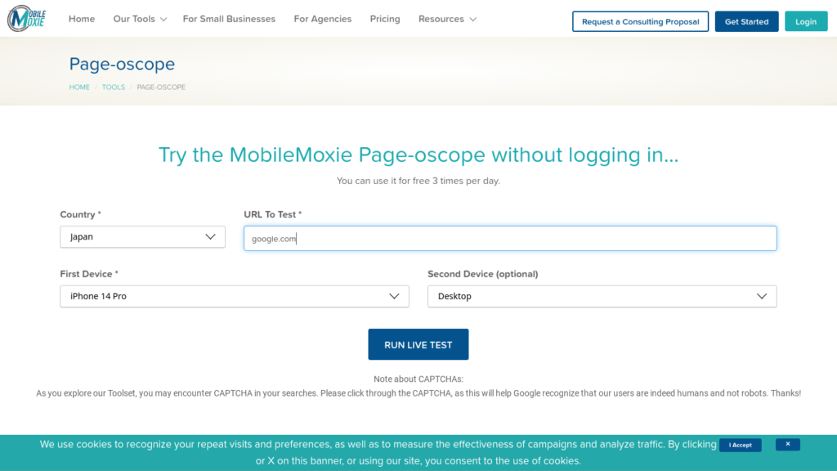Click the Login button
The width and height of the screenshot is (837, 471).
[x=805, y=21]
